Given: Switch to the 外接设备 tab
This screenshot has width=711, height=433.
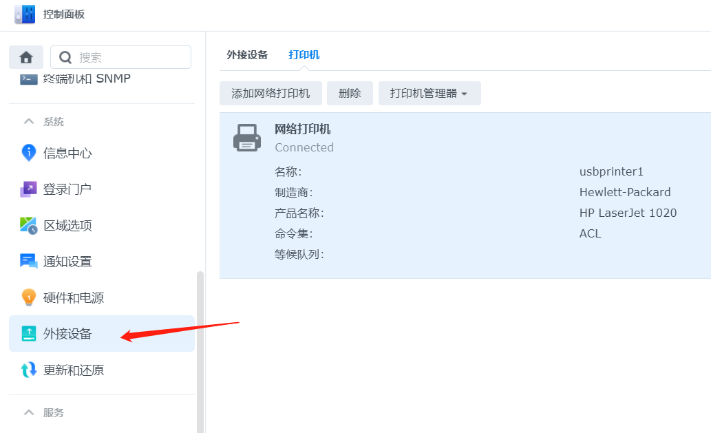Looking at the screenshot, I should (247, 55).
